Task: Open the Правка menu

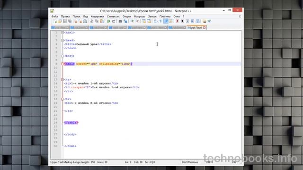Action: (x=65, y=17)
